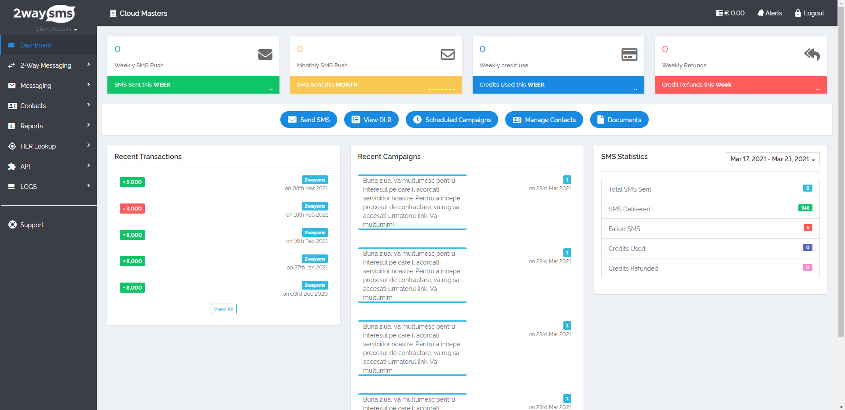Click the green SMS Sent this WEEK bar
This screenshot has height=410, width=845.
tap(193, 85)
